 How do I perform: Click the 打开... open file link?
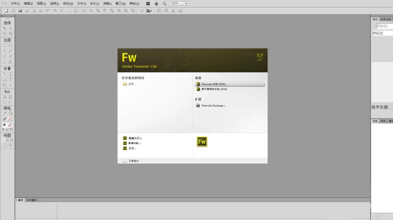click(129, 84)
